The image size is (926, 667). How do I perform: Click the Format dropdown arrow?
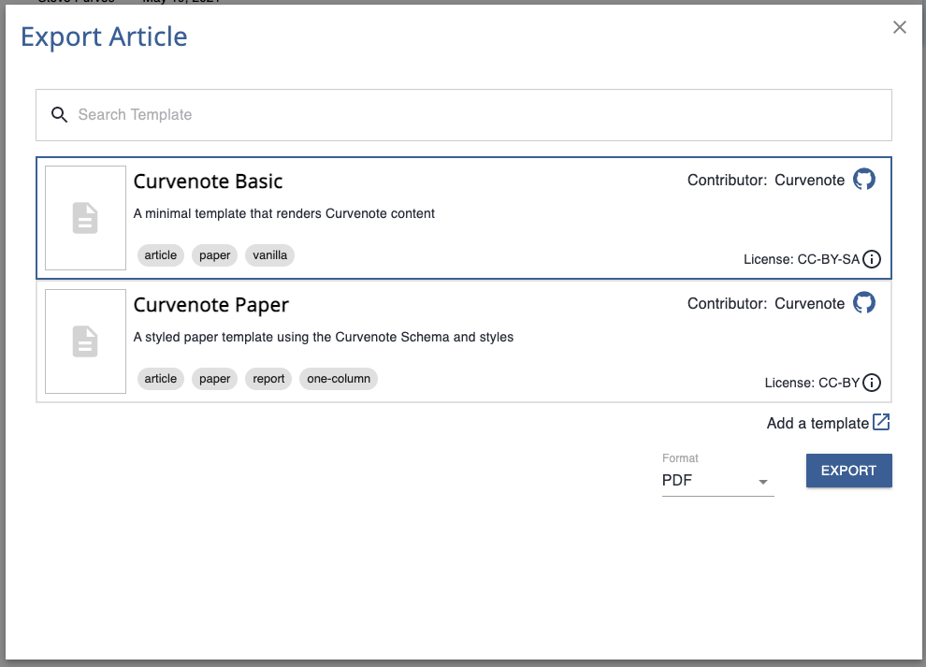pos(763,482)
